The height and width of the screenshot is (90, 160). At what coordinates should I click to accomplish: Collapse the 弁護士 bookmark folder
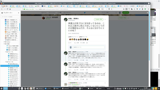(x=4, y=44)
